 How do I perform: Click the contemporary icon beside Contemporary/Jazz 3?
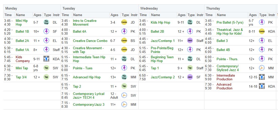click(124, 104)
